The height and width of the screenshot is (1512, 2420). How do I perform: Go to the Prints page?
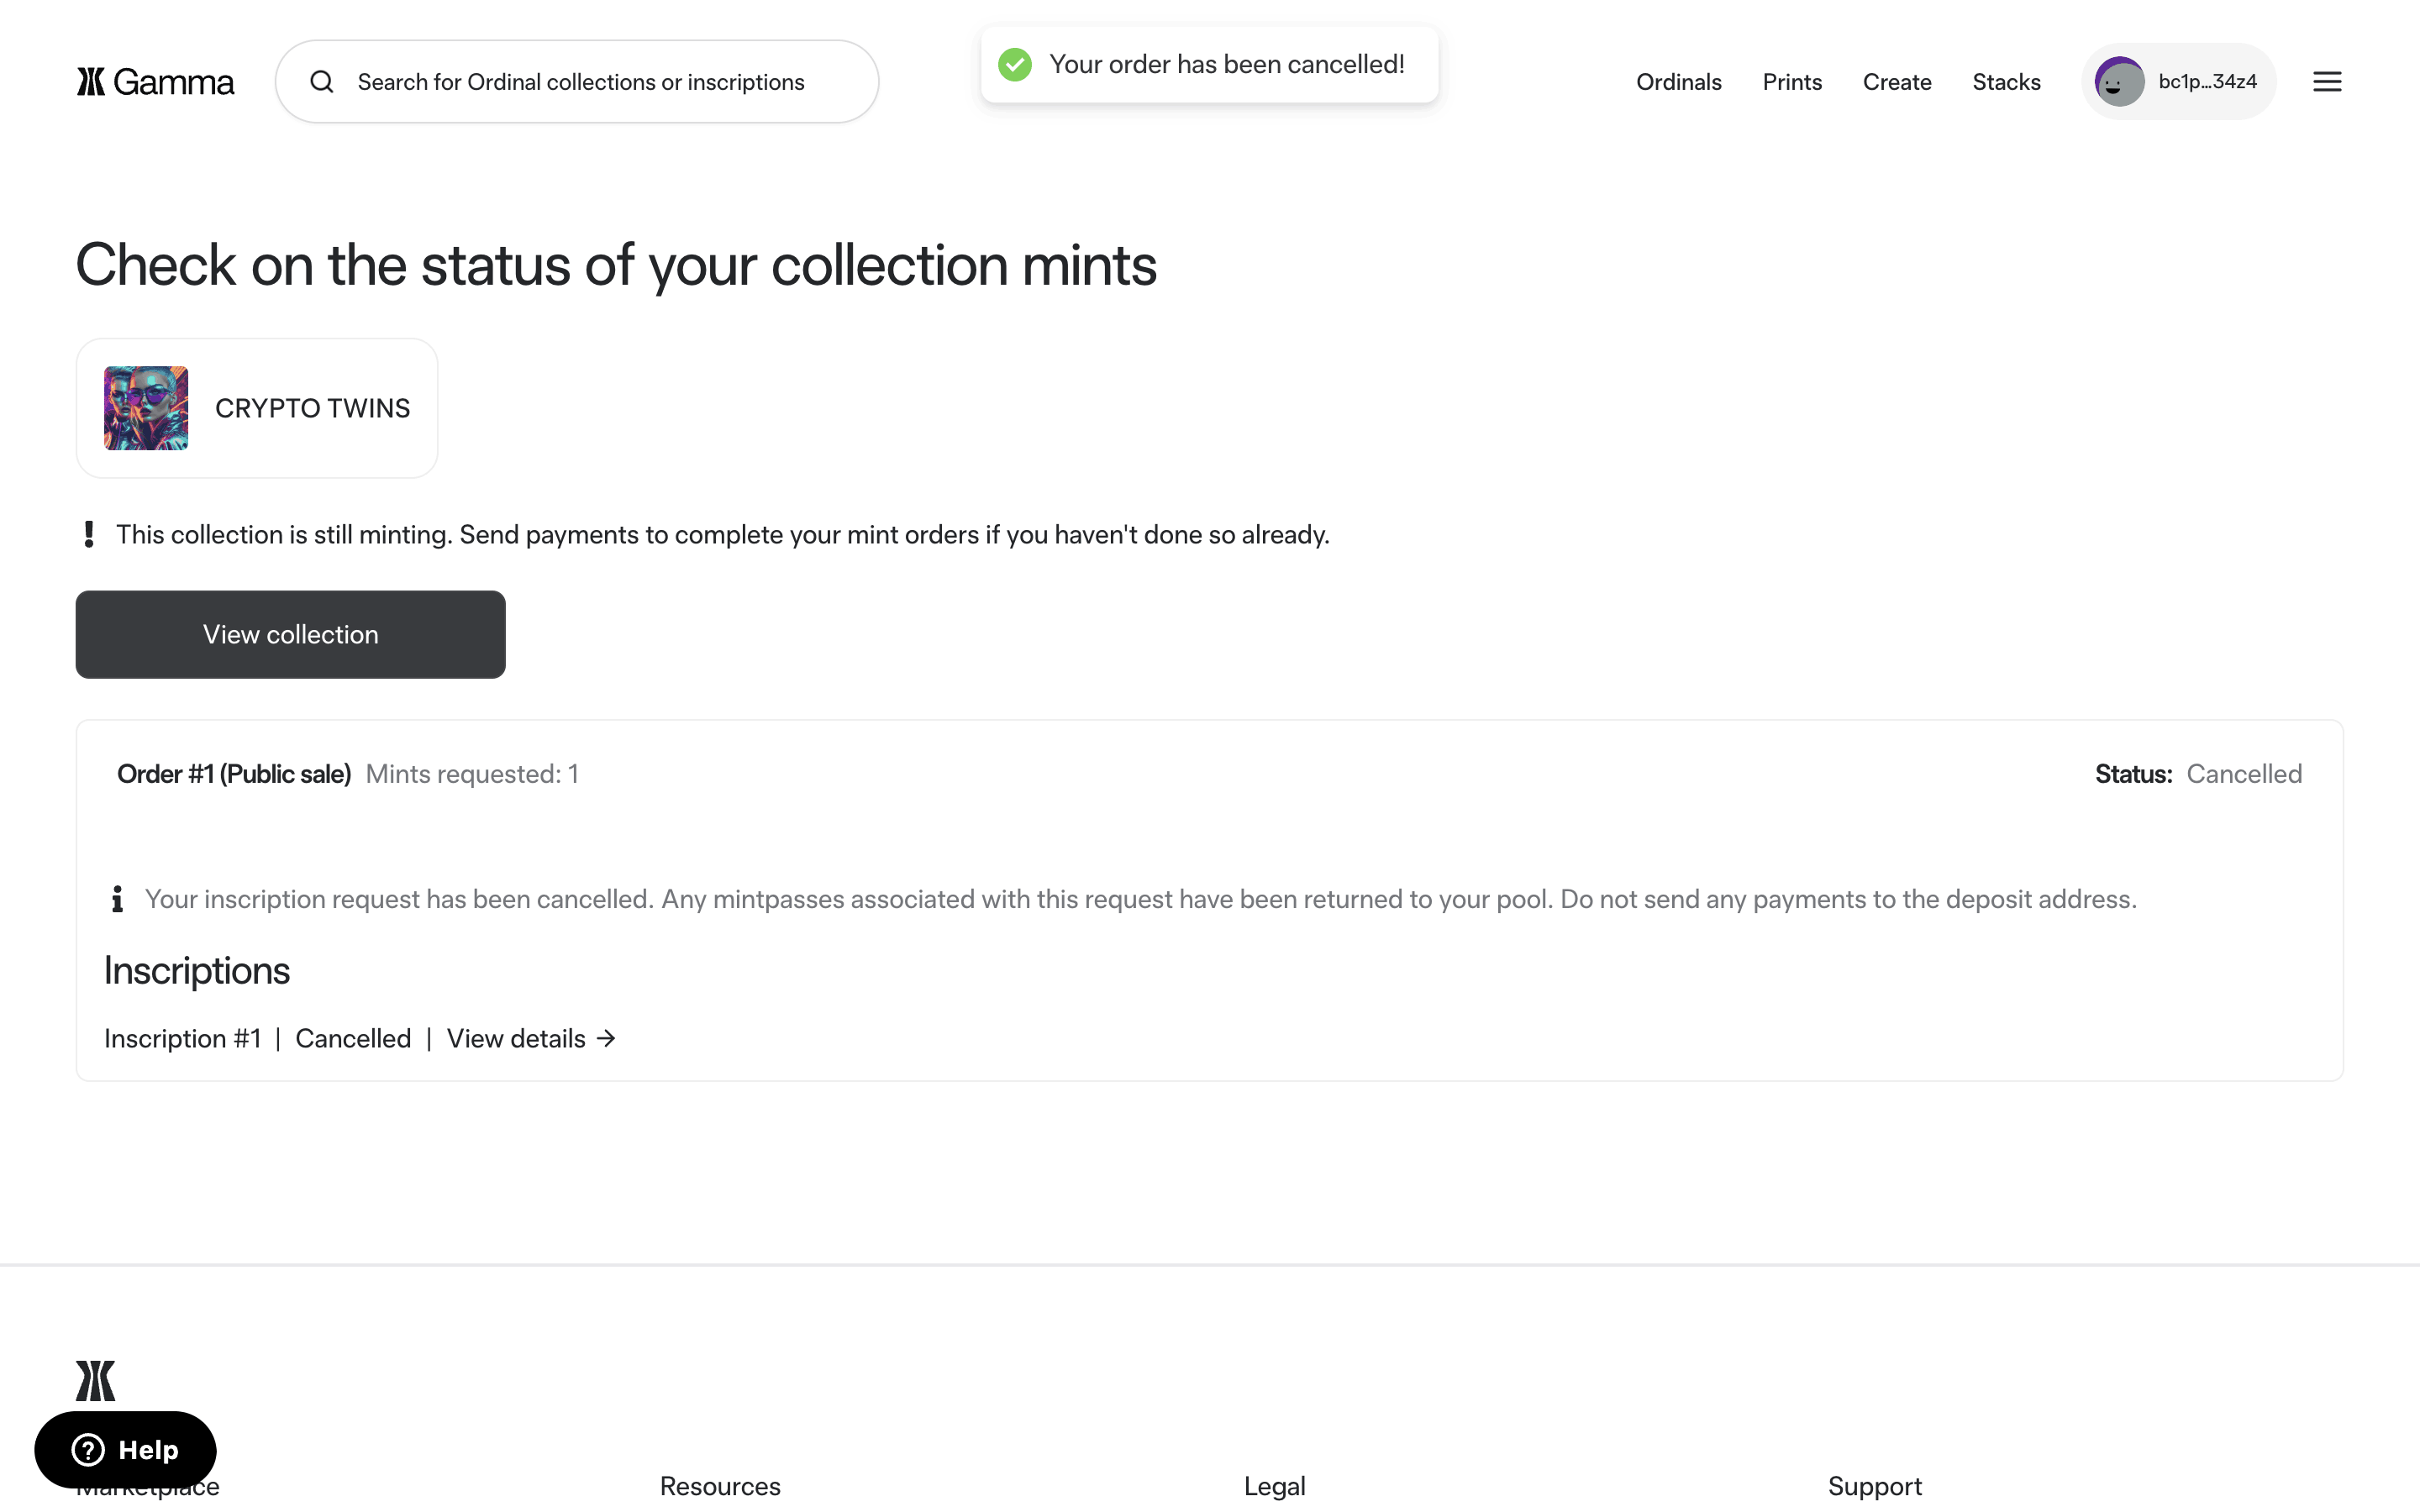point(1791,82)
